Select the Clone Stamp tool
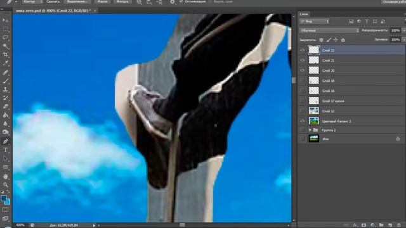Viewport: 406px width, 228px height. (5, 89)
